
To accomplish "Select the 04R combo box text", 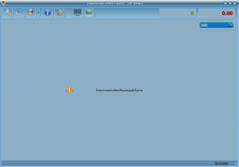I will 214,25.
